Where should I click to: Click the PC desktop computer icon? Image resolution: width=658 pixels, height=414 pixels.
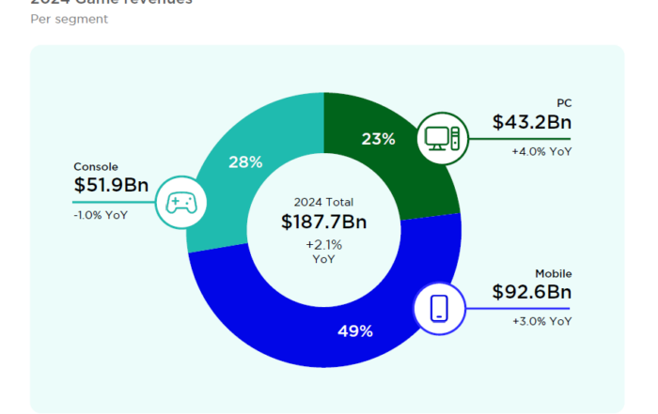pos(441,139)
